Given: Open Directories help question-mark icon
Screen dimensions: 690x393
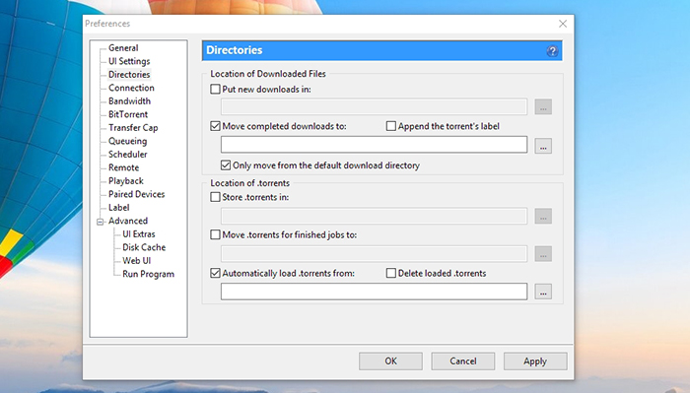Looking at the screenshot, I should (552, 51).
